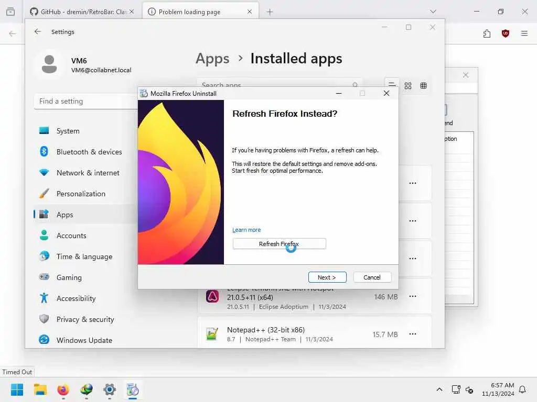
Task: Click Settings gear on the taskbar
Action: [110, 389]
